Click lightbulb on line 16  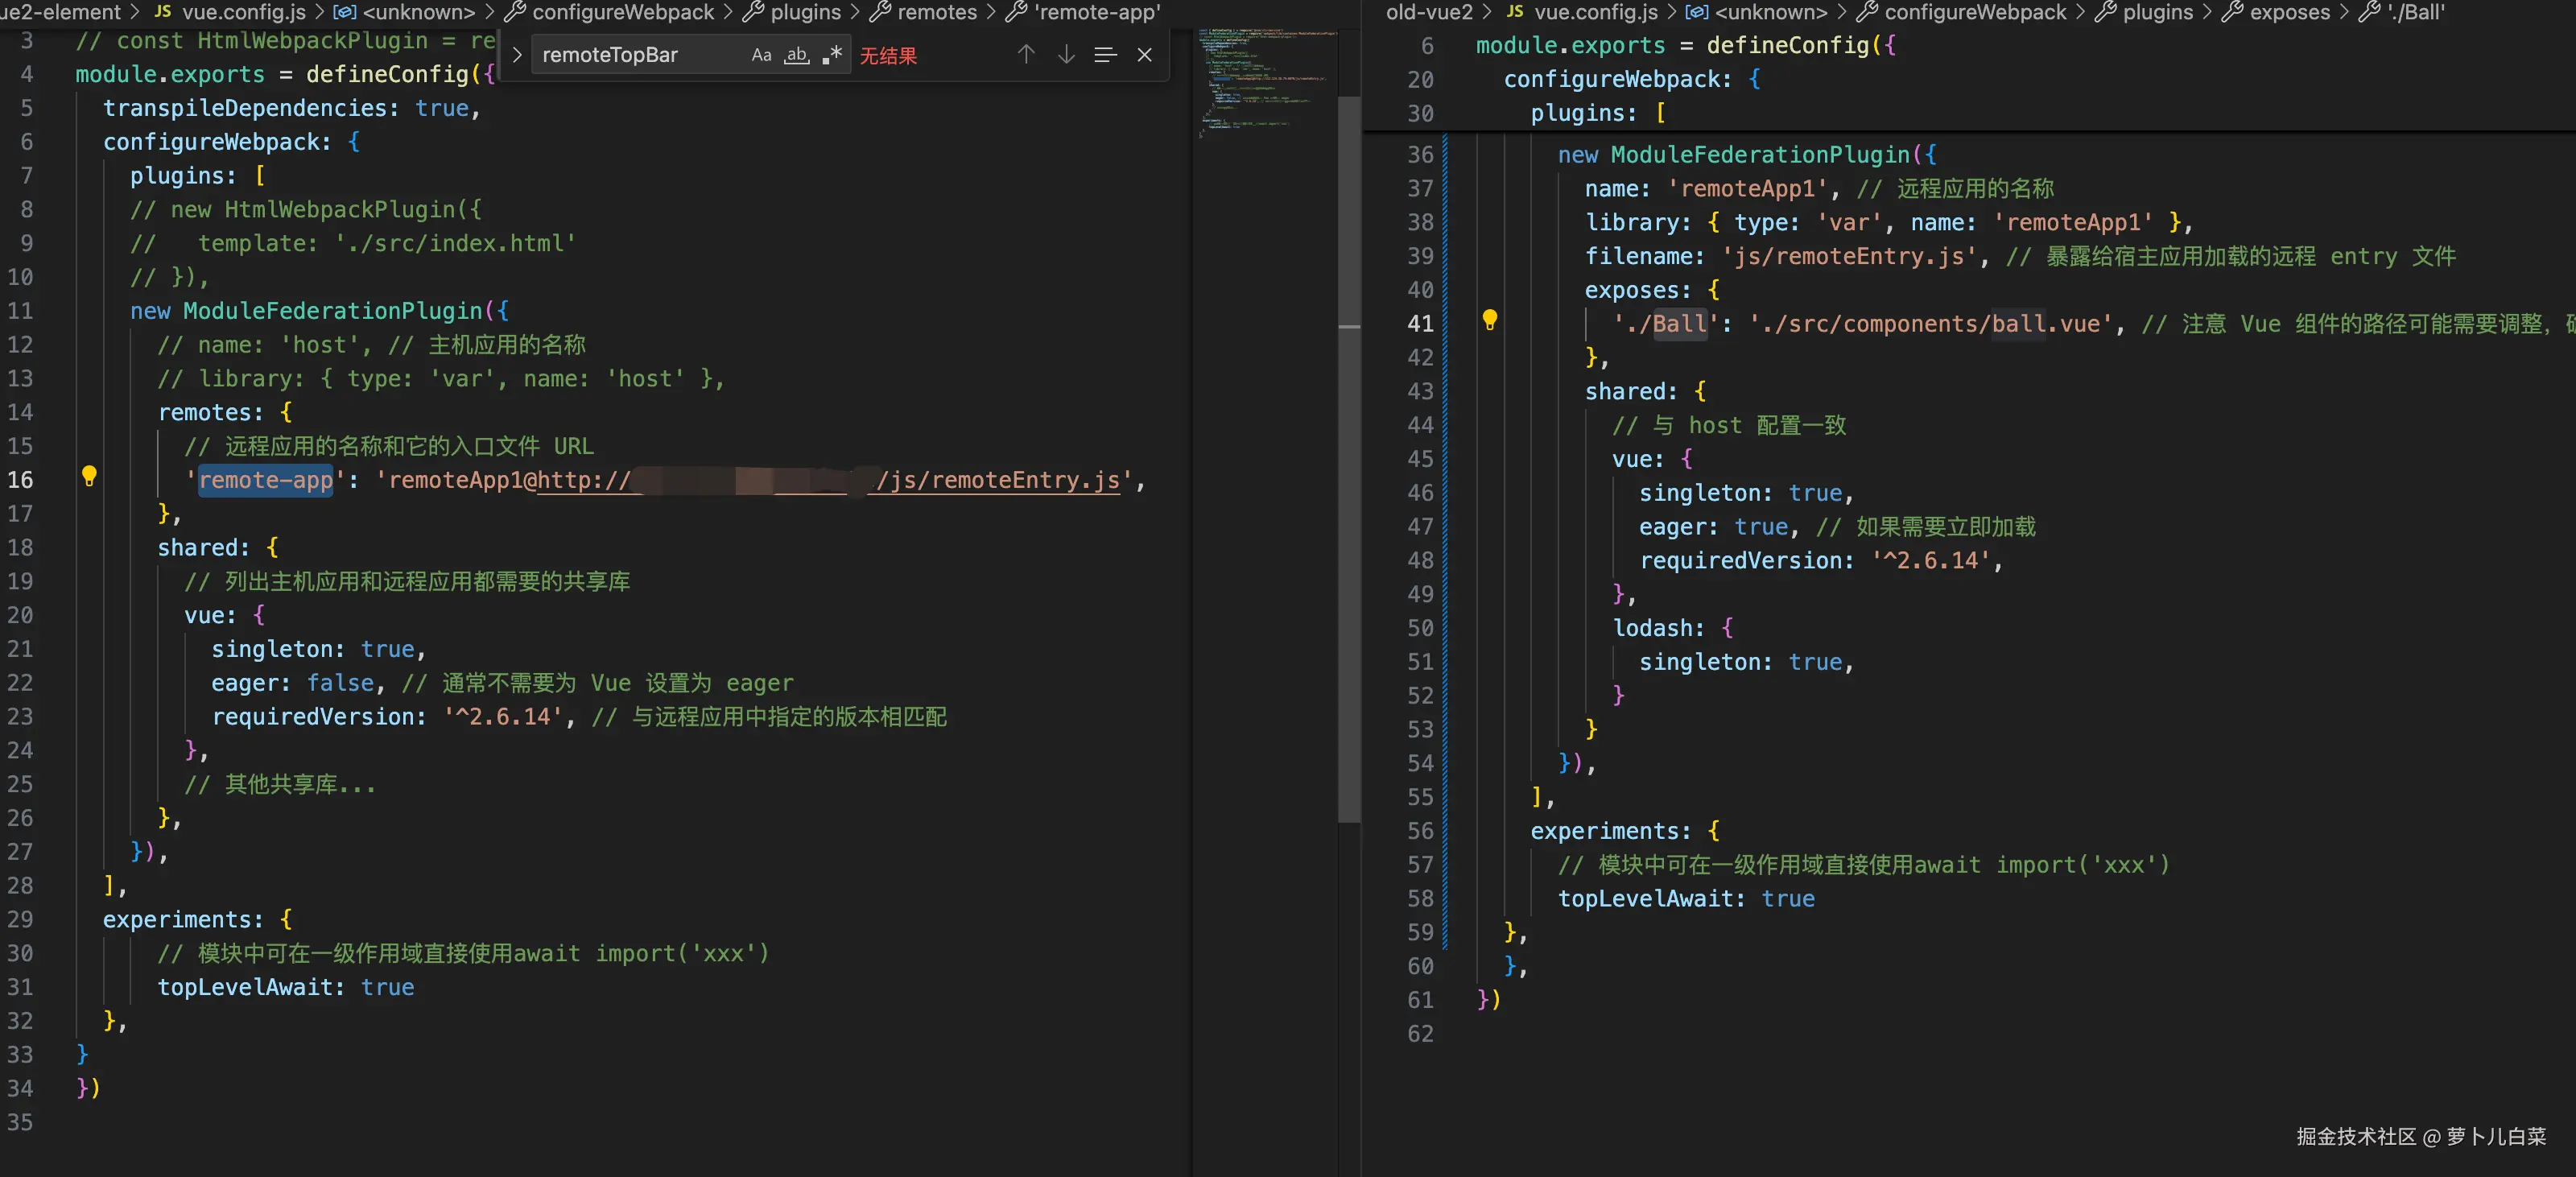(89, 476)
